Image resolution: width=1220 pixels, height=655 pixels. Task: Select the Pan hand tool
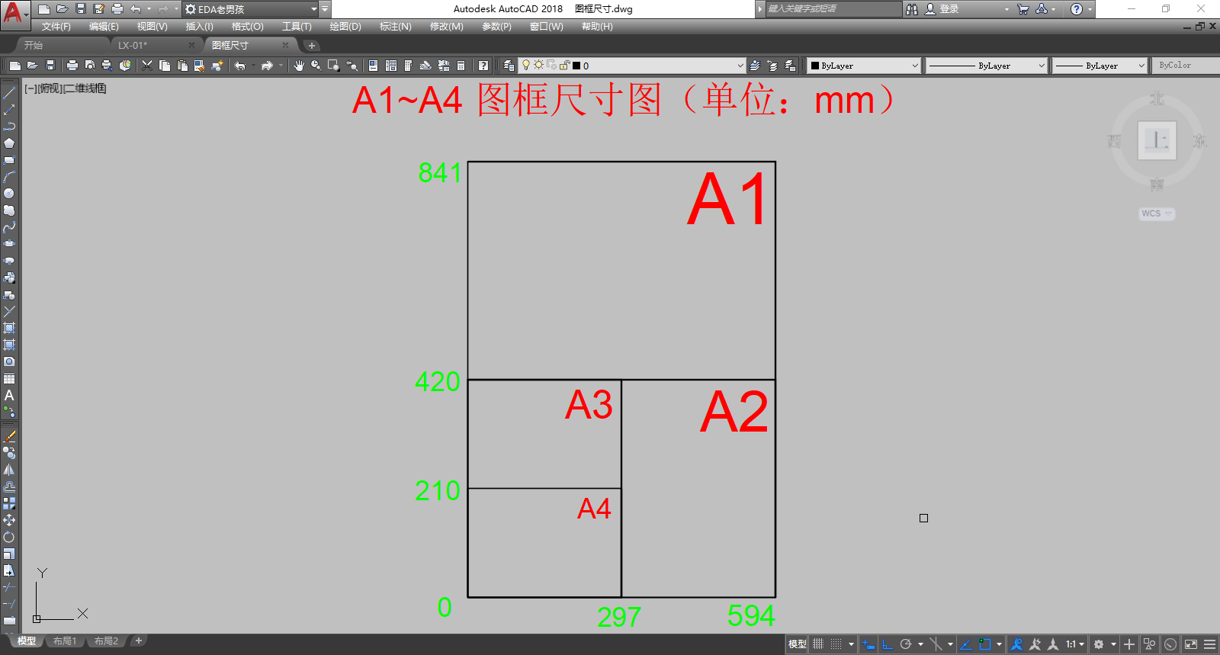[x=298, y=66]
